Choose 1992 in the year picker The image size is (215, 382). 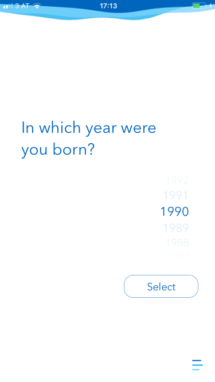[x=177, y=180]
